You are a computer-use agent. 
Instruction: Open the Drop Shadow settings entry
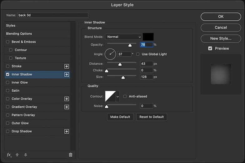(x=22, y=131)
